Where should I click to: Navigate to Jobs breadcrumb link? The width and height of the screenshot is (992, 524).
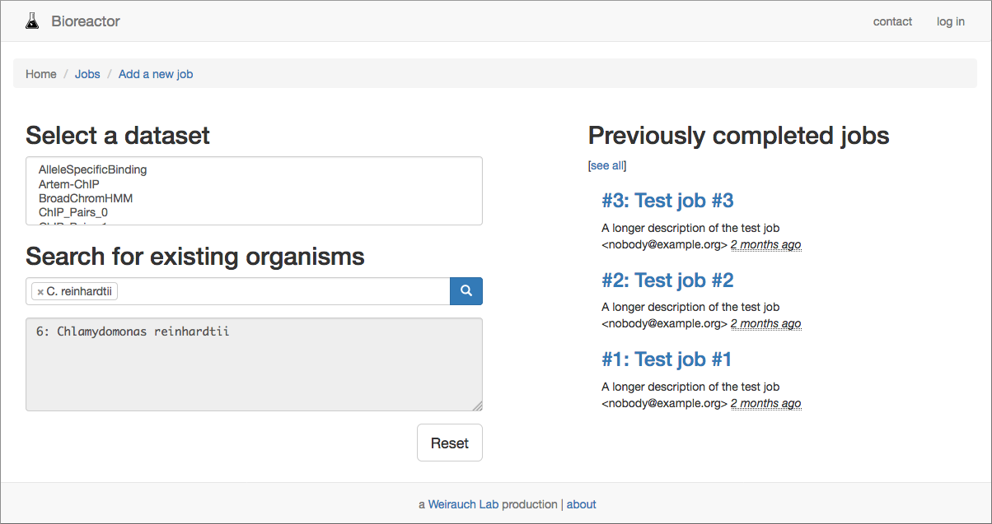pyautogui.click(x=87, y=74)
